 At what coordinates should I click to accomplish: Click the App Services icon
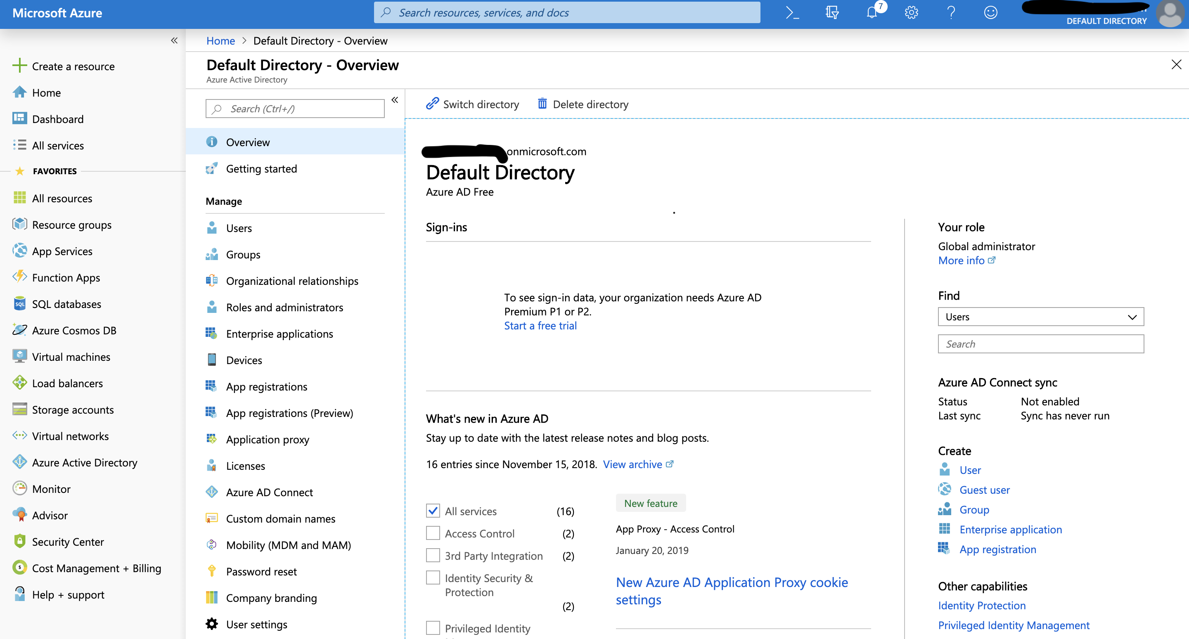19,251
